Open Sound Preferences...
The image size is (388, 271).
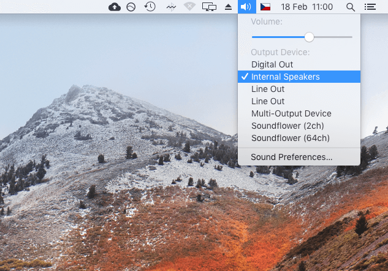click(292, 157)
